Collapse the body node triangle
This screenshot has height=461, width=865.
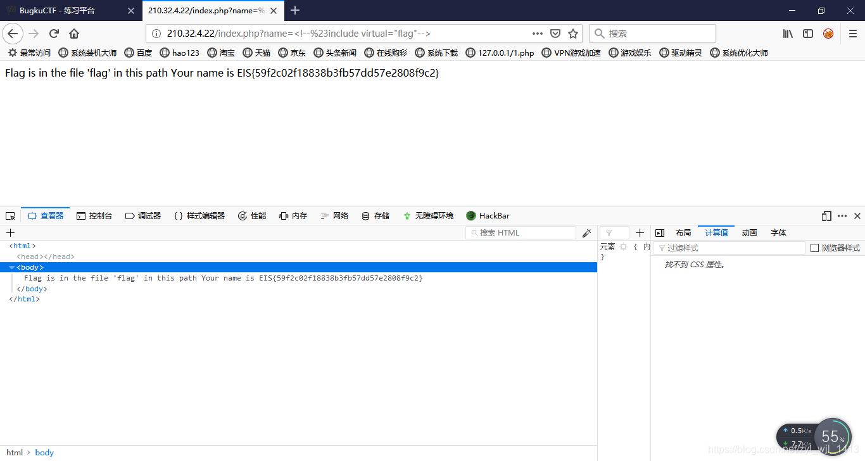pyautogui.click(x=11, y=267)
